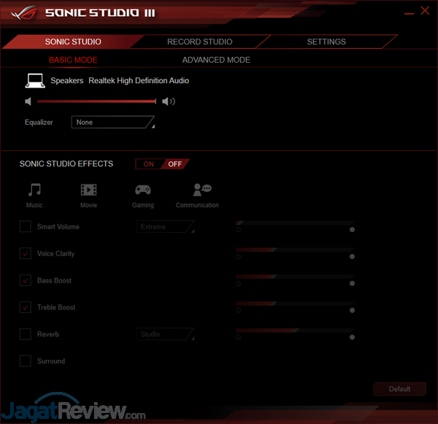Screen dimensions: 438x424
Task: Open the Smart Volume Extreme dropdown
Action: [165, 226]
